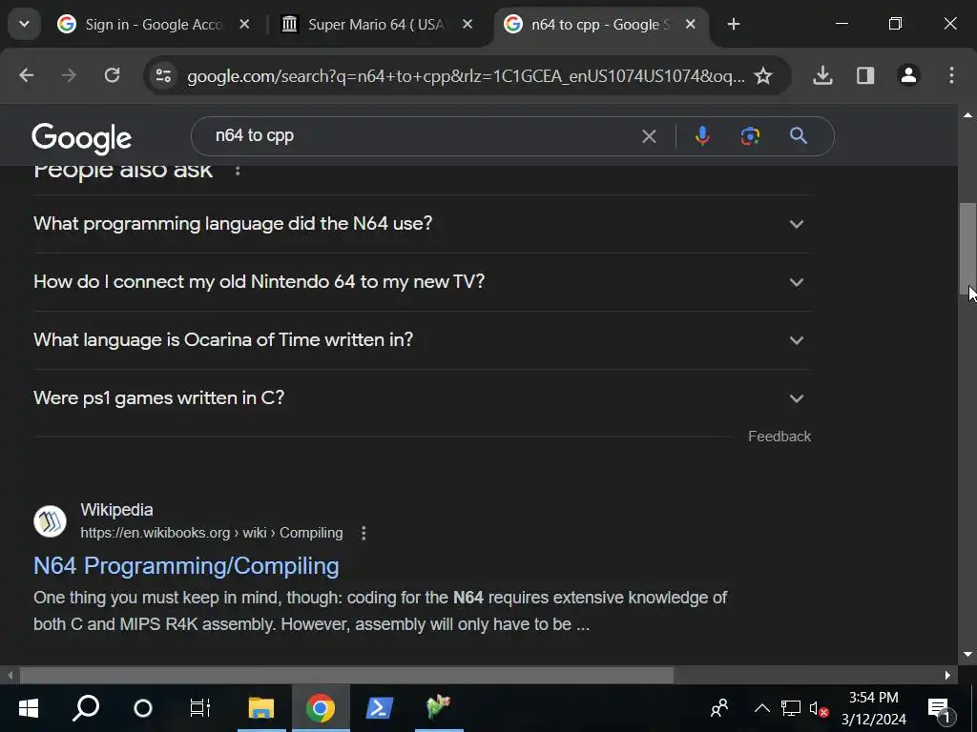This screenshot has height=732, width=977.
Task: Open Windows Start menu
Action: [x=29, y=708]
